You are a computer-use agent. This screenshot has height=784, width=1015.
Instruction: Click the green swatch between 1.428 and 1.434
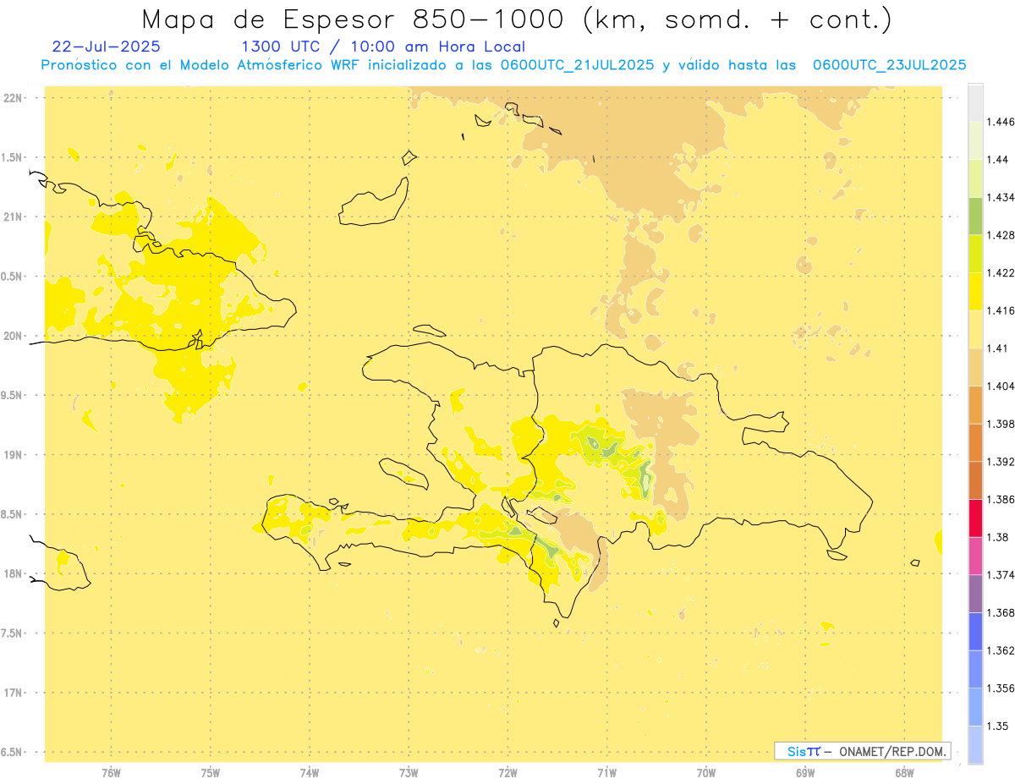click(x=975, y=216)
